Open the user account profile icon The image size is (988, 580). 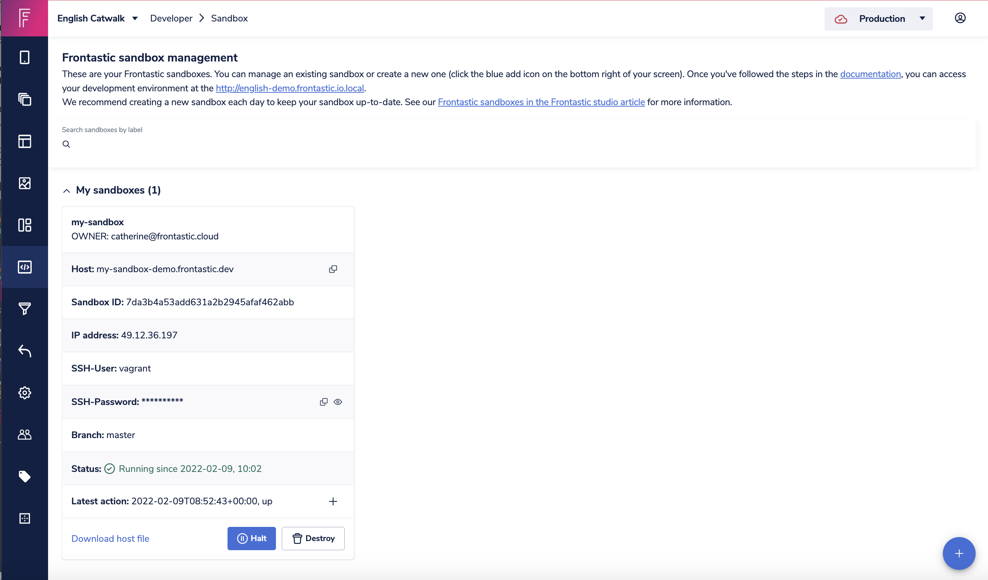click(960, 18)
